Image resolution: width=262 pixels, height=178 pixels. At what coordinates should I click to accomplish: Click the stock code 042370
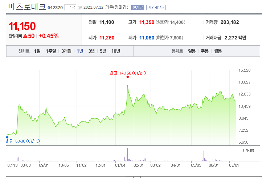[55, 8]
